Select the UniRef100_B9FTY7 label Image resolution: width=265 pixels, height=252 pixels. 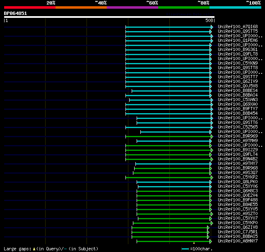click(238, 109)
